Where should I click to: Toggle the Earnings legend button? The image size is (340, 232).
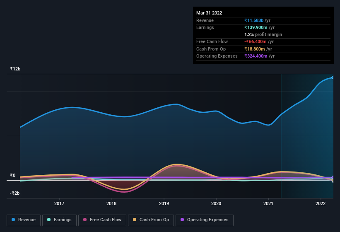click(x=59, y=220)
